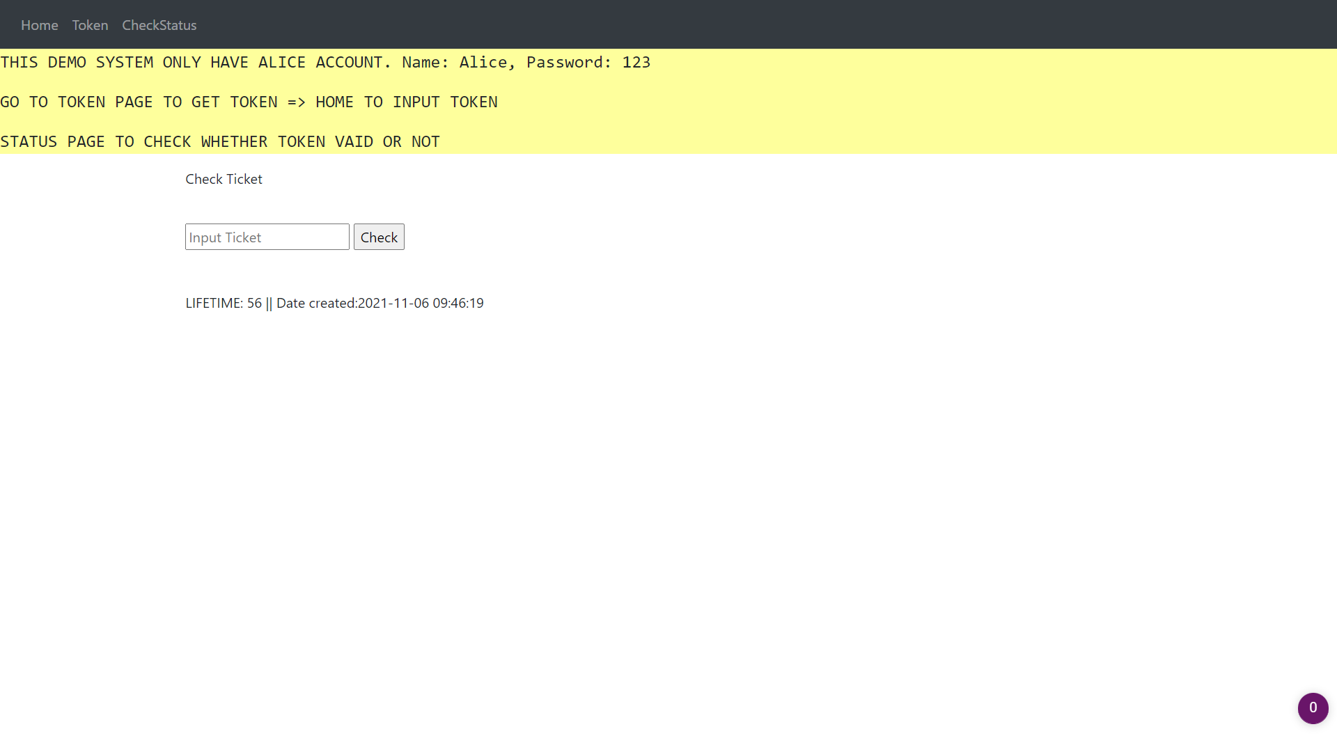Image resolution: width=1337 pixels, height=752 pixels.
Task: Click the Check button
Action: click(379, 237)
